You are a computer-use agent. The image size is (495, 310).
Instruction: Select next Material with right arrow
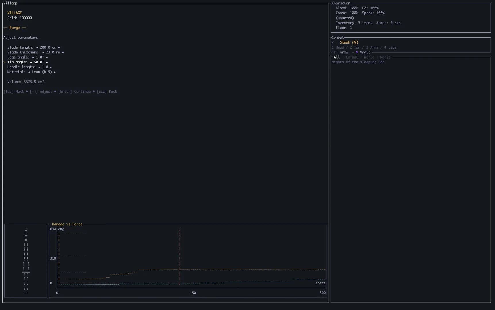click(x=55, y=72)
